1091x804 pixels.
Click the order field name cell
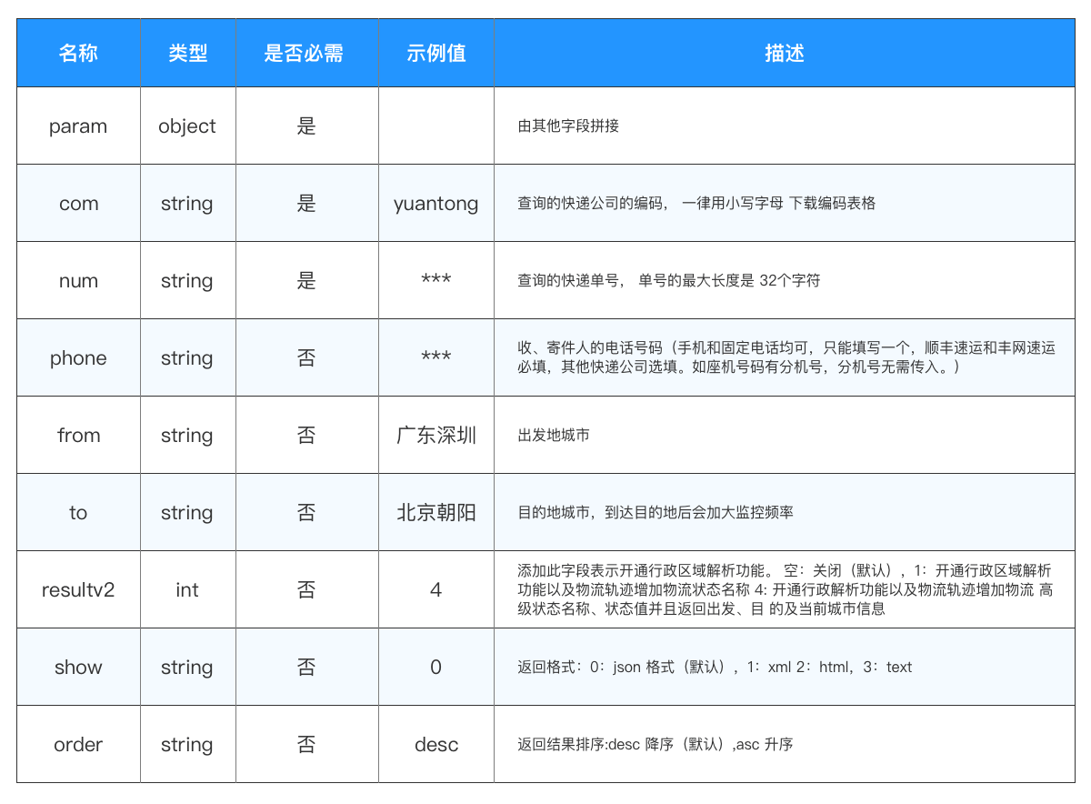(78, 745)
